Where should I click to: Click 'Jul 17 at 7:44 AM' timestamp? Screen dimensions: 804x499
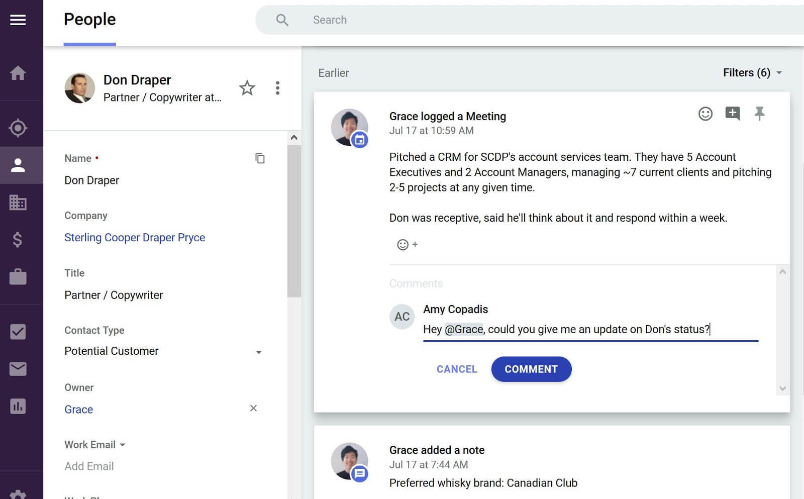pyautogui.click(x=429, y=465)
